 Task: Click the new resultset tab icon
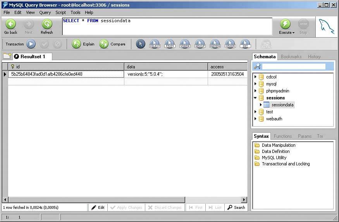click(7, 56)
